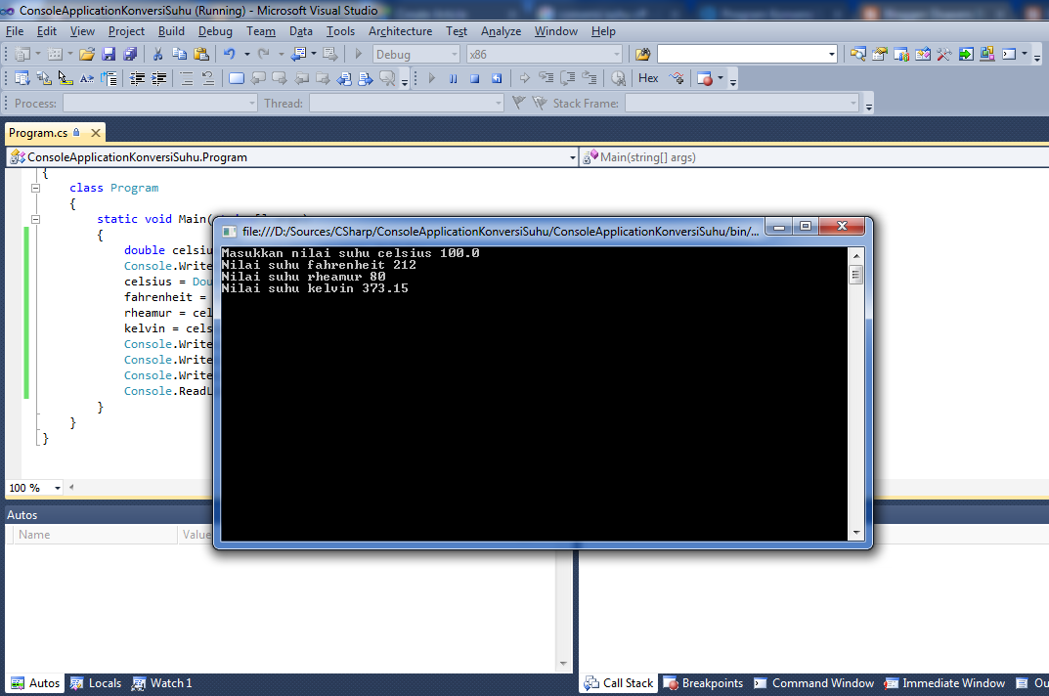Save the current file with the floppy icon
The width and height of the screenshot is (1049, 696).
point(109,54)
